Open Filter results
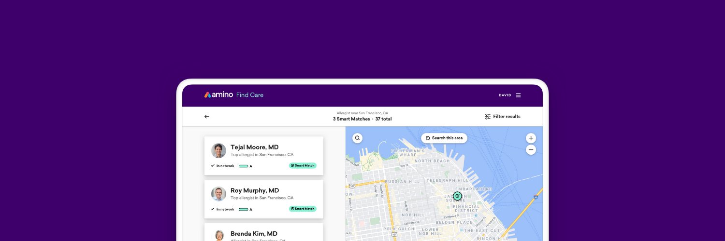 (x=503, y=116)
